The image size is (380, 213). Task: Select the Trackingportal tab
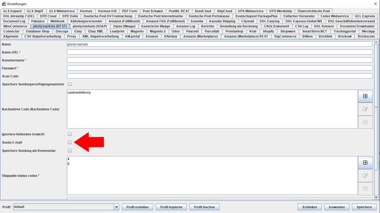tap(345, 31)
